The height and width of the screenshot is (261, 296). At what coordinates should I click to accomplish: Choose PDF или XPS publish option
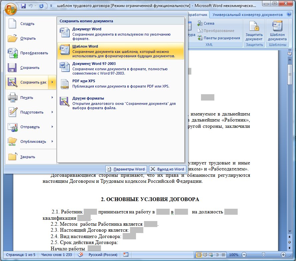pyautogui.click(x=120, y=84)
